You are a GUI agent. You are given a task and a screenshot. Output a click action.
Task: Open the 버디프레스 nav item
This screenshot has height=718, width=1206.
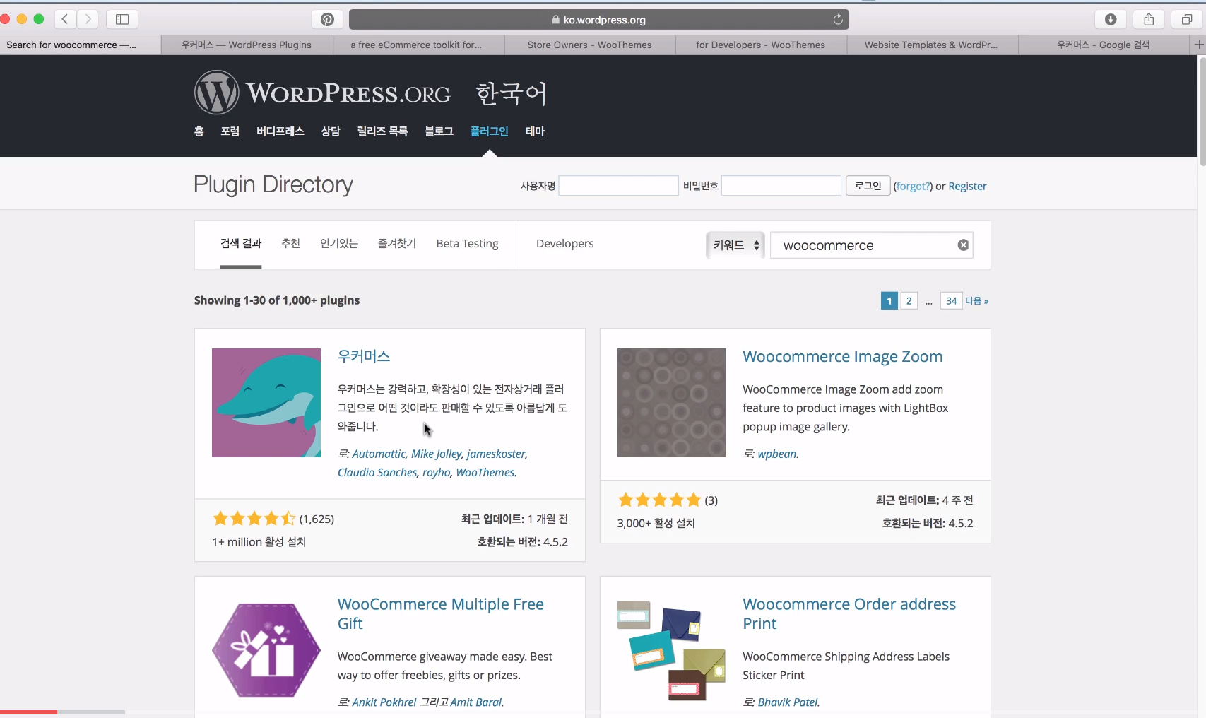[280, 131]
